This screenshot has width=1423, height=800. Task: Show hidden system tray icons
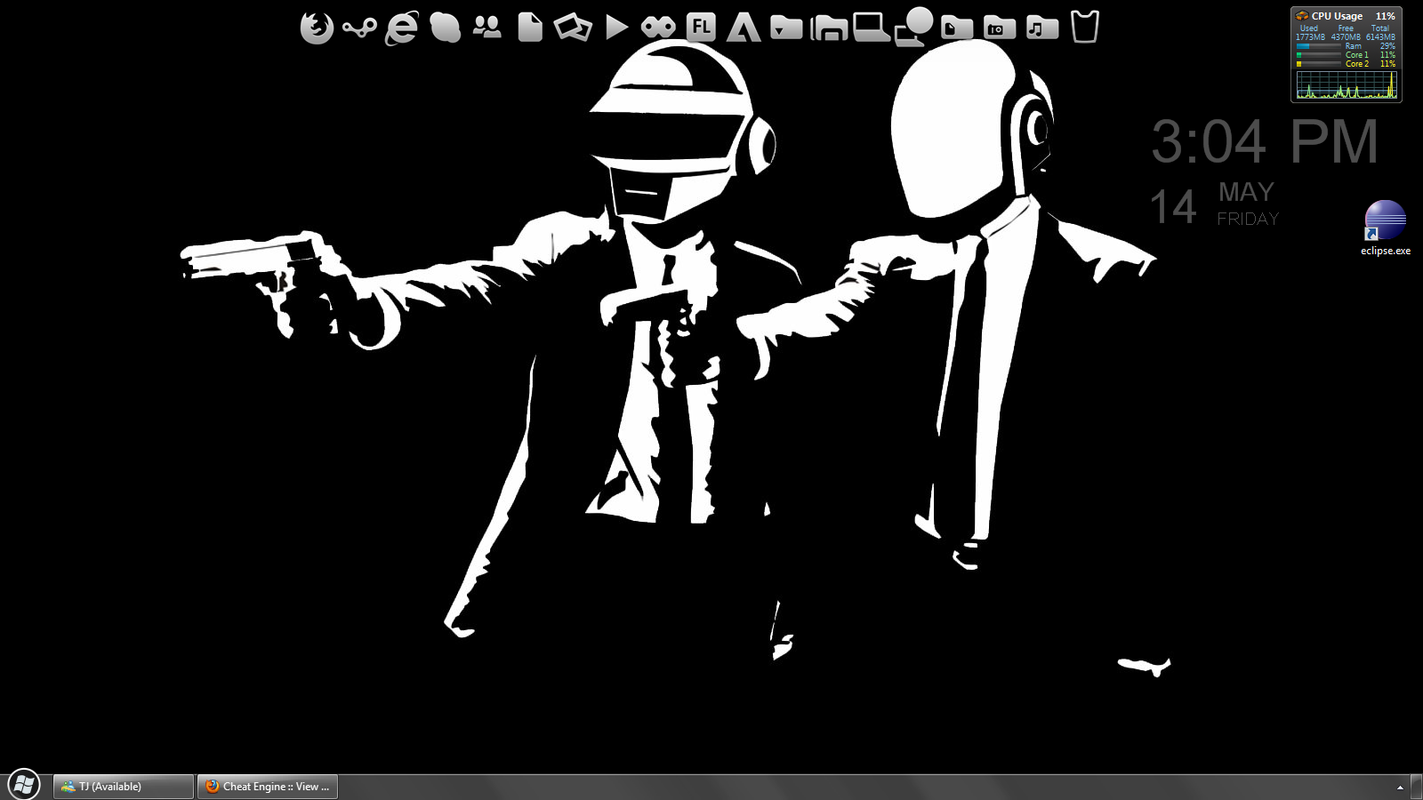coord(1400,788)
